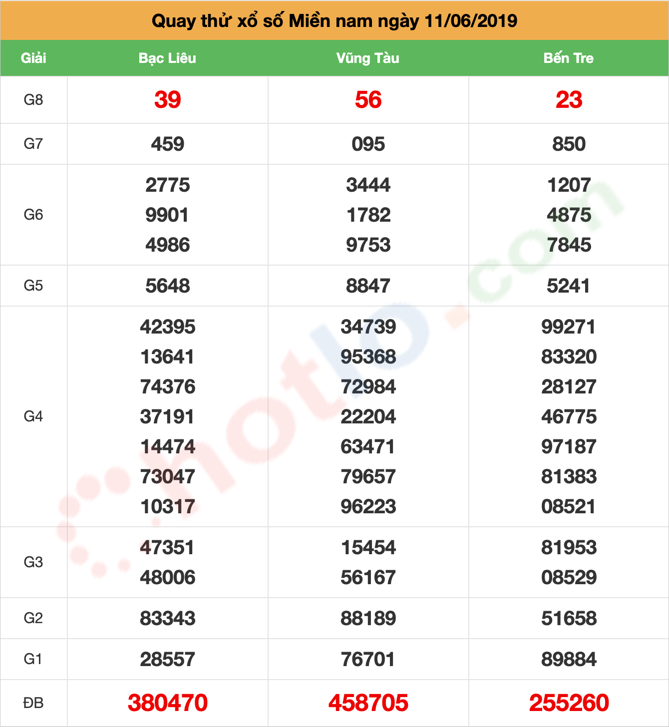Select G2 number 83343

click(x=168, y=619)
